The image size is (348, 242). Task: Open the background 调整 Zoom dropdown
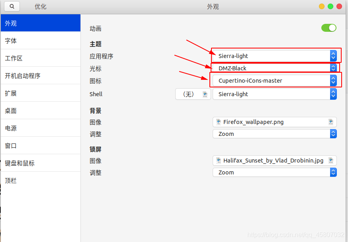point(275,134)
